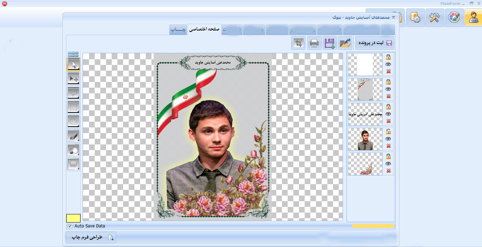The height and width of the screenshot is (247, 482).
Task: Toggle visibility of flag frame layer
Action: (x=388, y=89)
